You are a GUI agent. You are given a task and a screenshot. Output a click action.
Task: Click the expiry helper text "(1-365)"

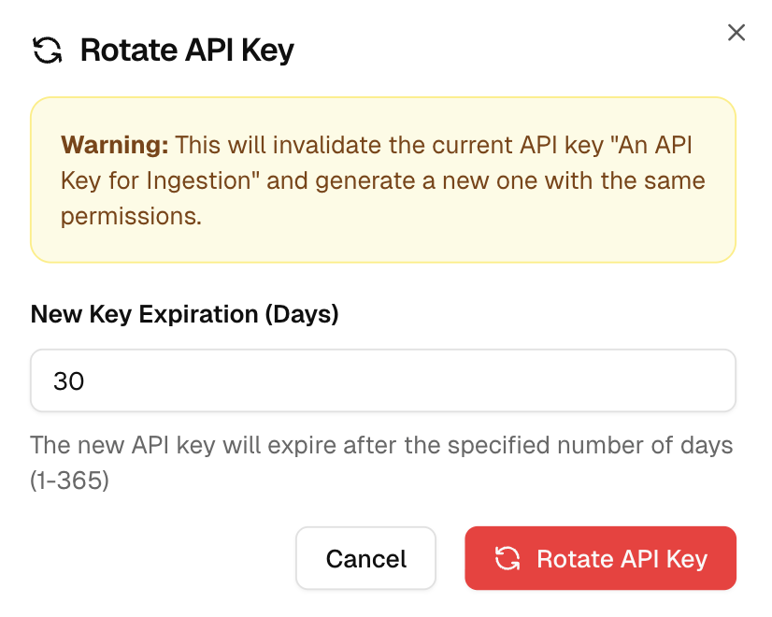pos(69,481)
